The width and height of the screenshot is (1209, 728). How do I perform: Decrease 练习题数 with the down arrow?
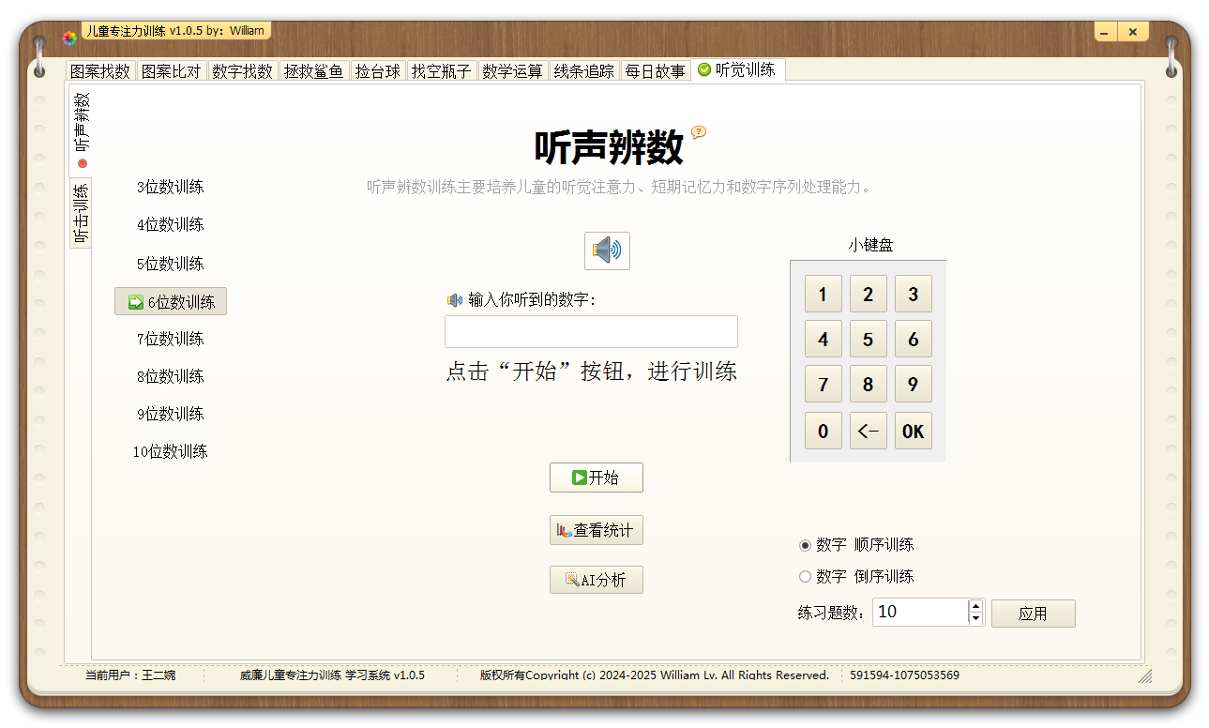[x=975, y=619]
